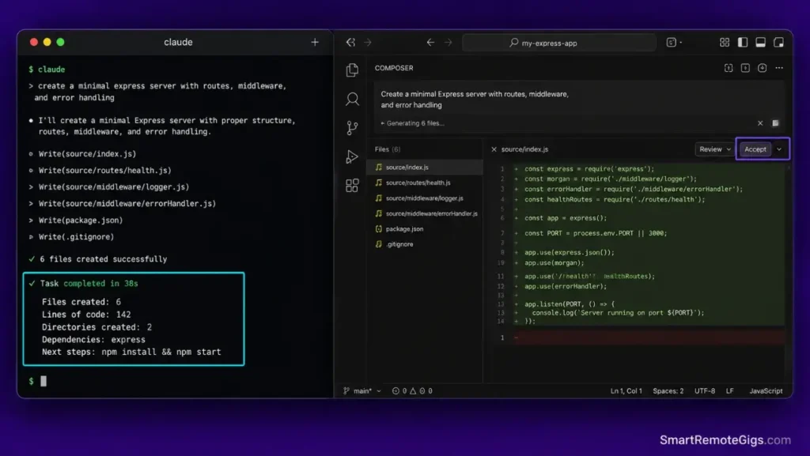
Task: Click Ln 1, Col 1 in status bar
Action: pos(626,391)
